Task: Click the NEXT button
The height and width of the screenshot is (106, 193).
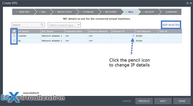Action: 163,101
